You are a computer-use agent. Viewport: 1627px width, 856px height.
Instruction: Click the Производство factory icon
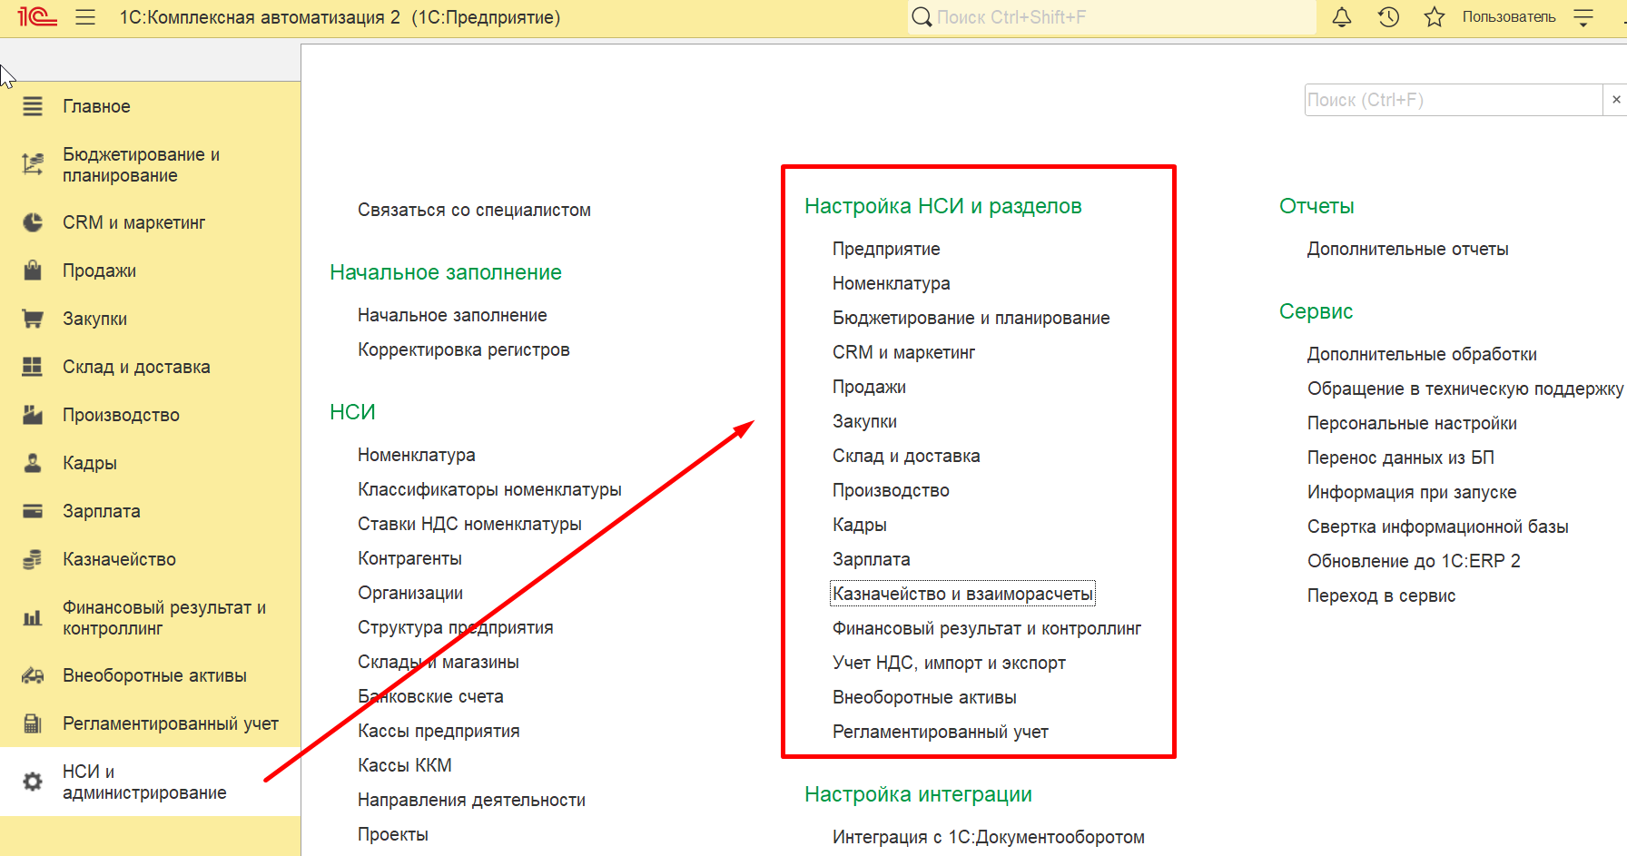33,415
